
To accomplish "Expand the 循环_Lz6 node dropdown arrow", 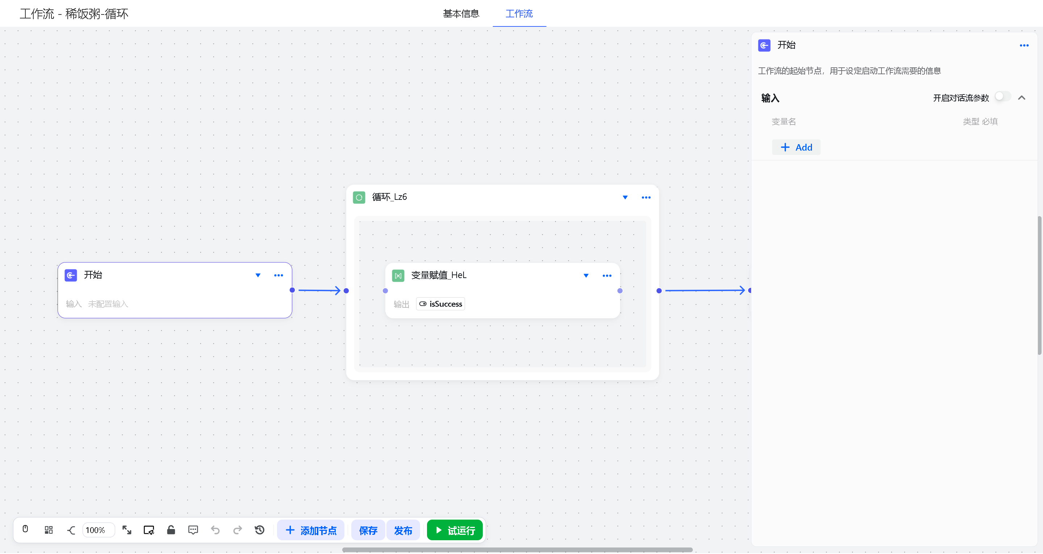I will point(625,198).
